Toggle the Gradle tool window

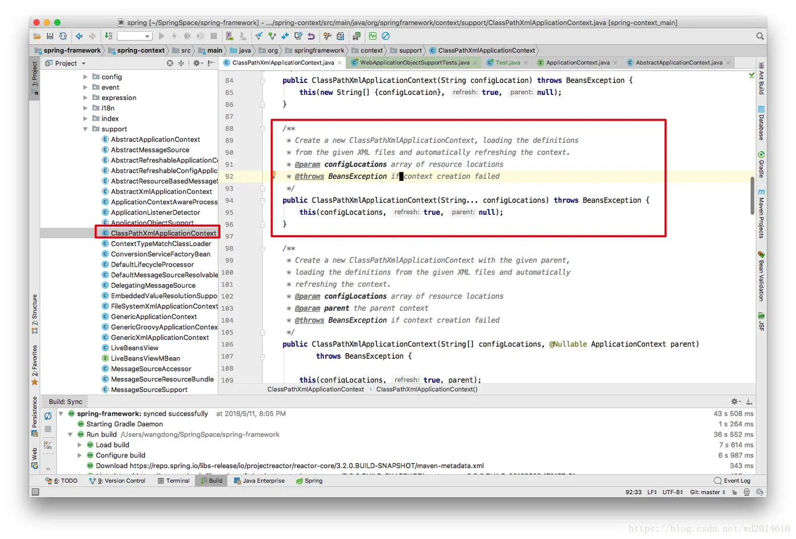tap(761, 165)
